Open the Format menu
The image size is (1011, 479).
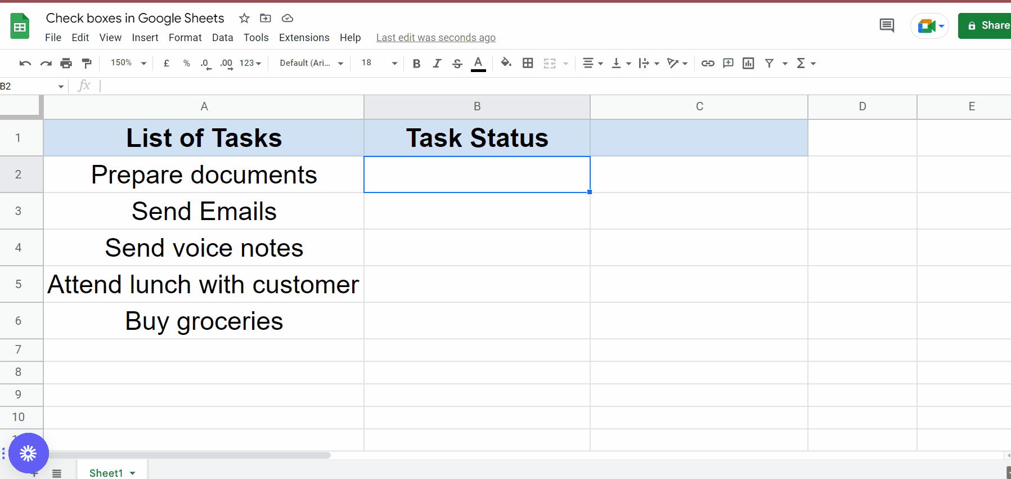point(185,38)
